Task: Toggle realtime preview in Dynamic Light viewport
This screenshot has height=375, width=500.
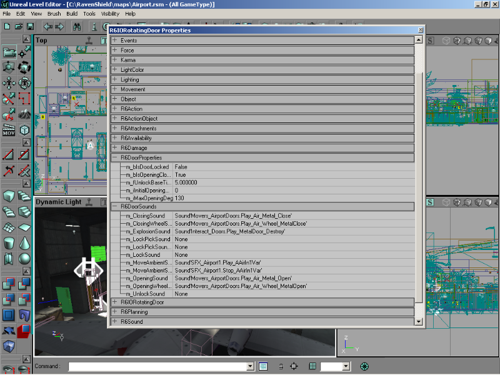Action: (89, 202)
